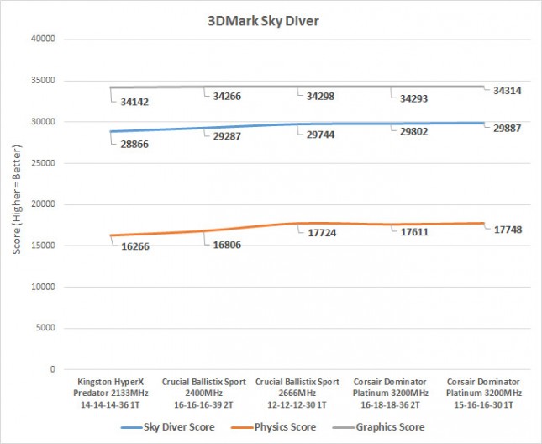Click the 5000 y-axis value
The image size is (542, 444).
pos(45,328)
